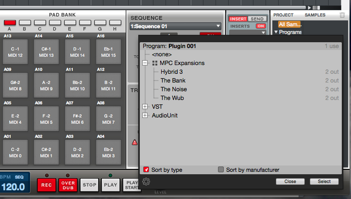Toggle the Inserts ON button
Viewport: 351px width, 199px height.
pos(261,26)
